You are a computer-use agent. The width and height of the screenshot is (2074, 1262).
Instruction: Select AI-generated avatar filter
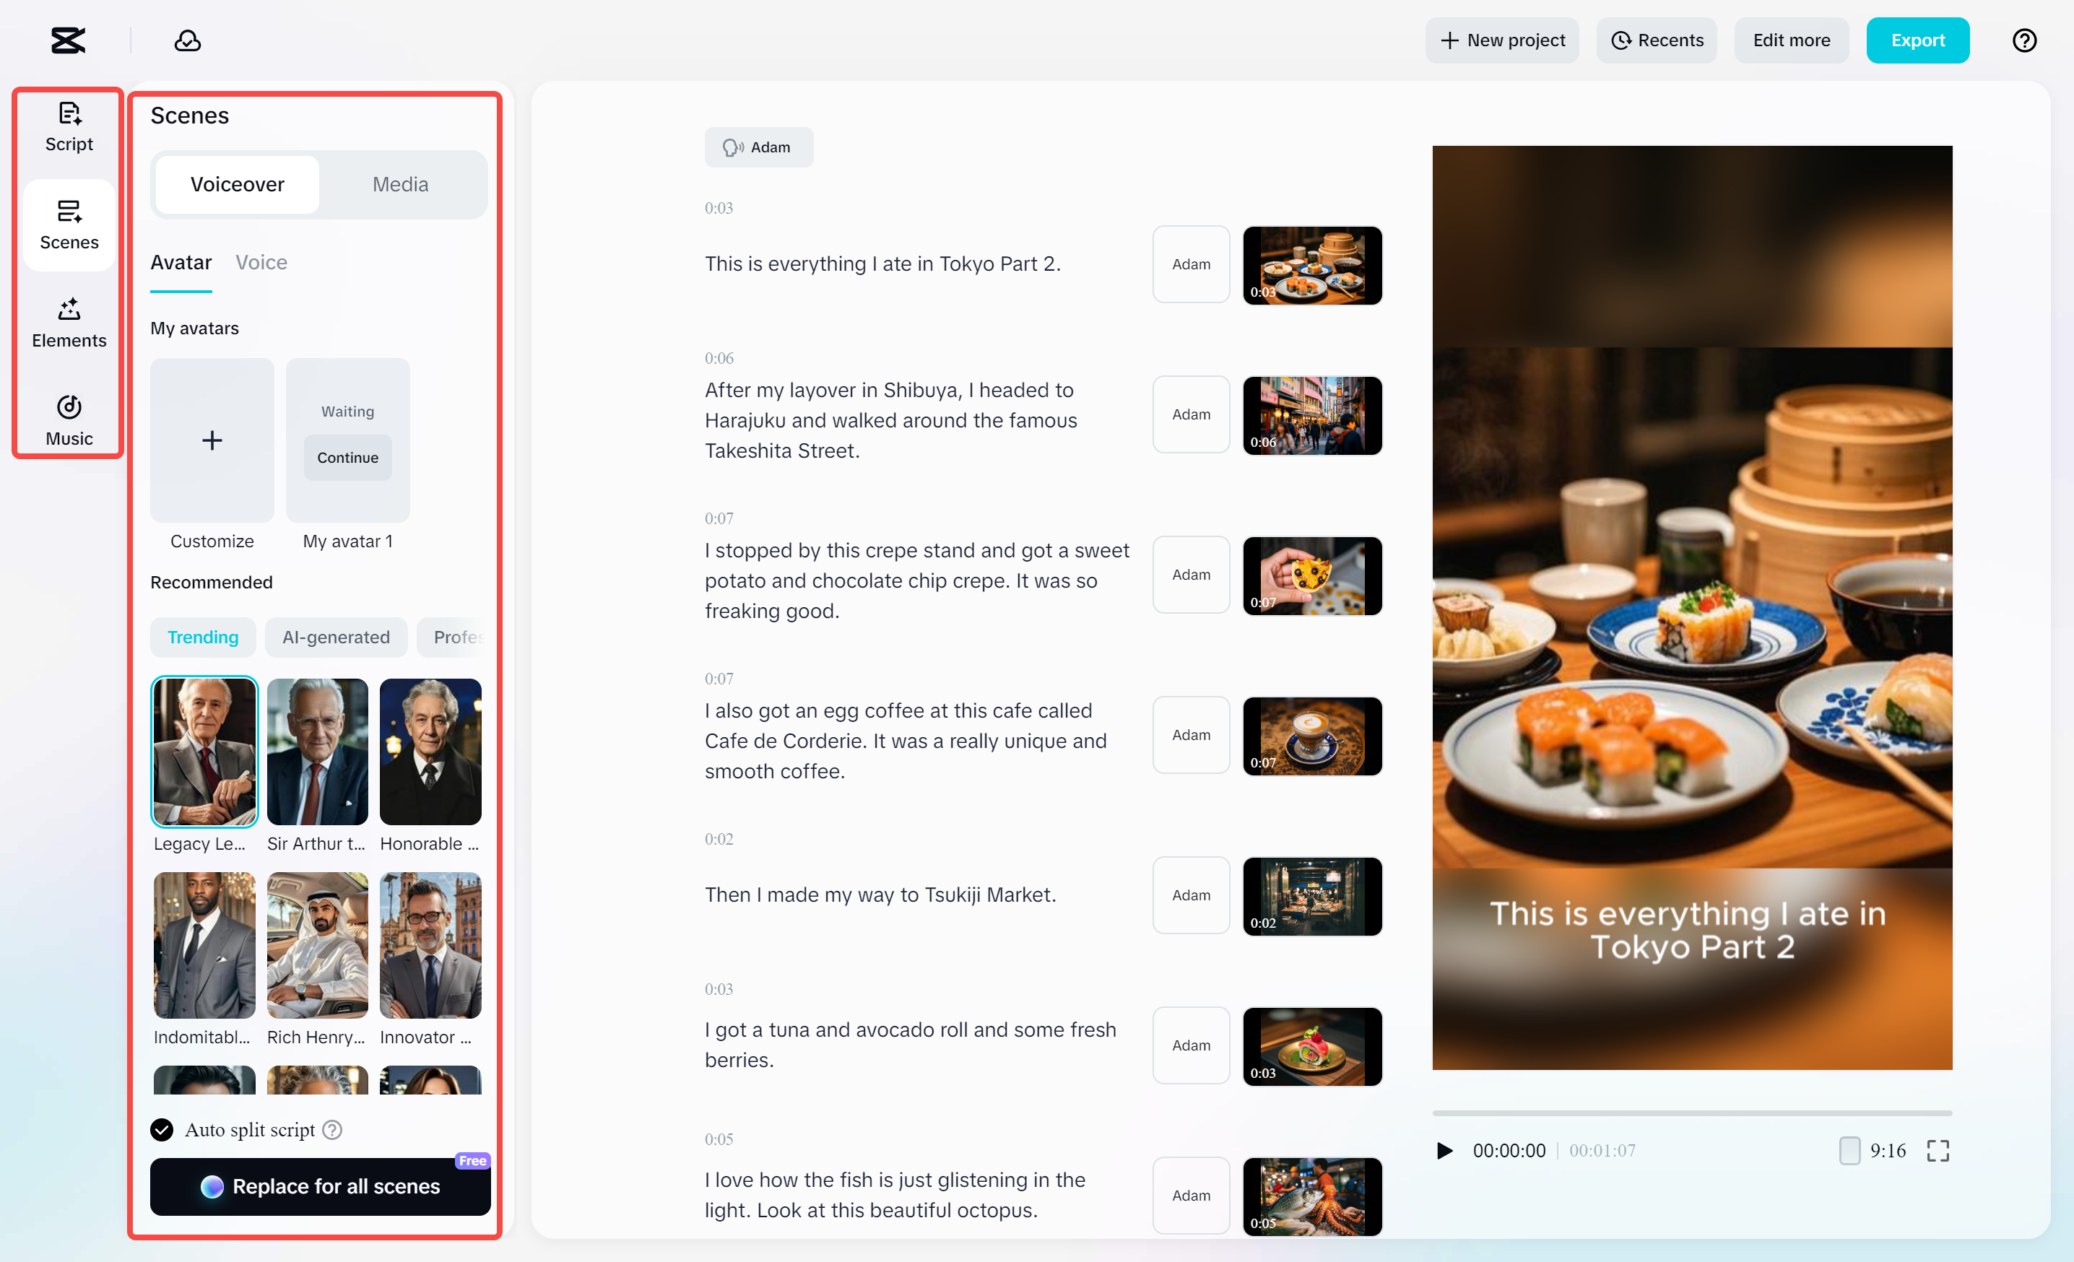point(336,637)
